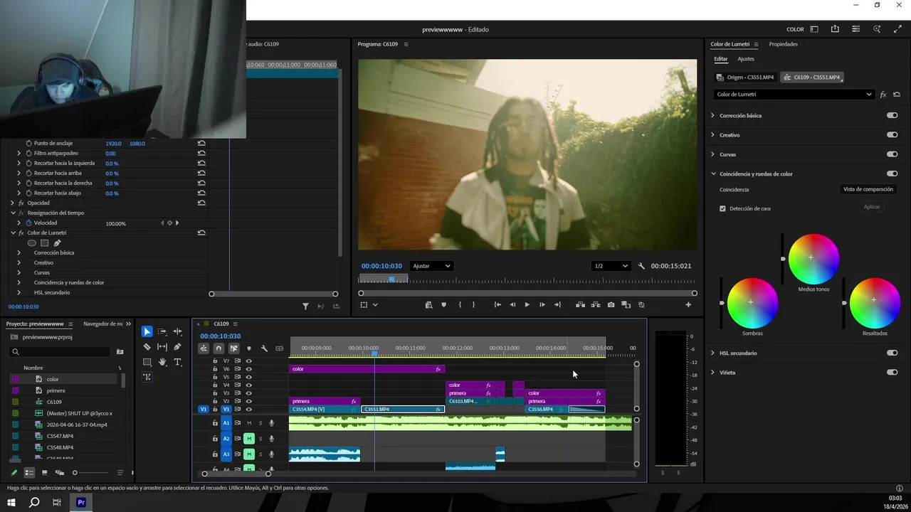The width and height of the screenshot is (911, 512).
Task: Click Export Frame camera icon
Action: (x=611, y=305)
